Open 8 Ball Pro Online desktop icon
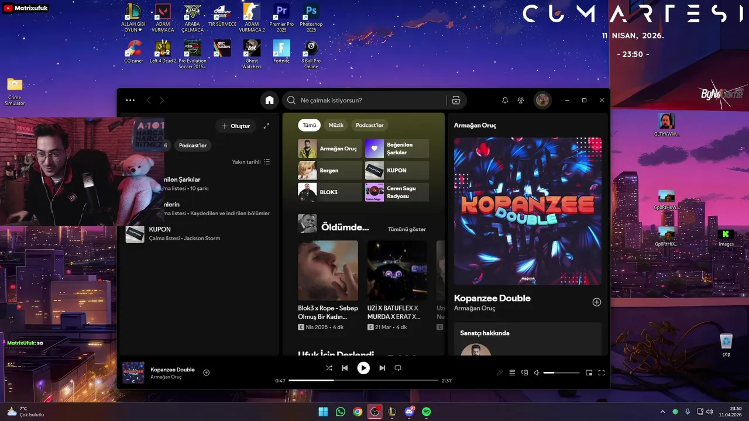This screenshot has width=749, height=421. pos(311,54)
